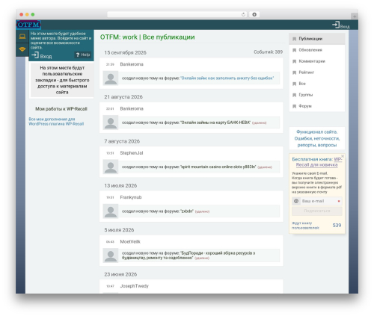Open 'Все мои дополнения для WordPress плагина WP-Recall' link
374x316 pixels.
(x=56, y=122)
